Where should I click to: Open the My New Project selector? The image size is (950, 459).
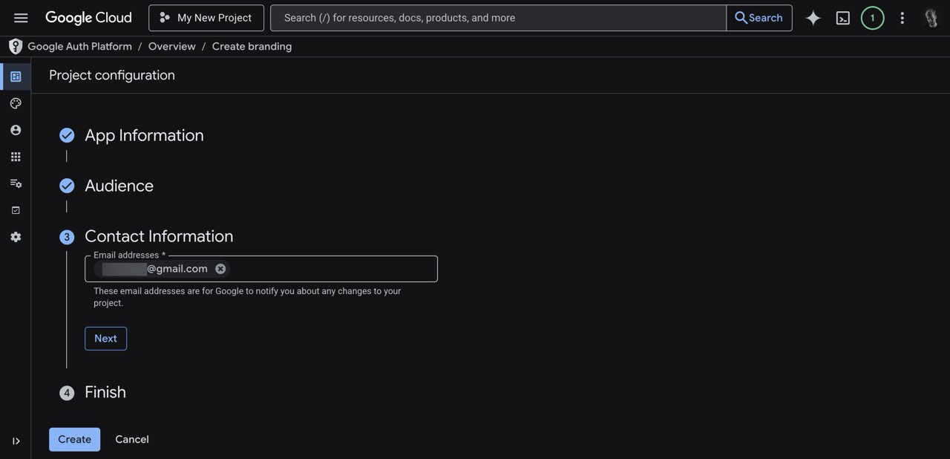pyautogui.click(x=206, y=18)
